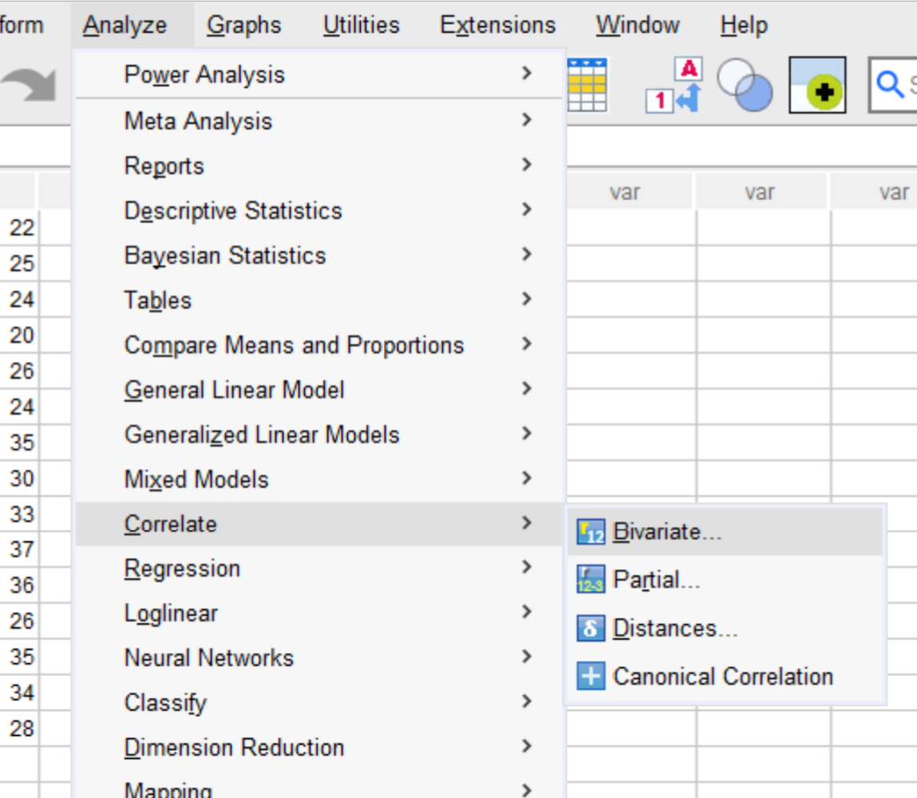The image size is (917, 798).
Task: Open the Loglinear submenu
Action: tap(319, 614)
